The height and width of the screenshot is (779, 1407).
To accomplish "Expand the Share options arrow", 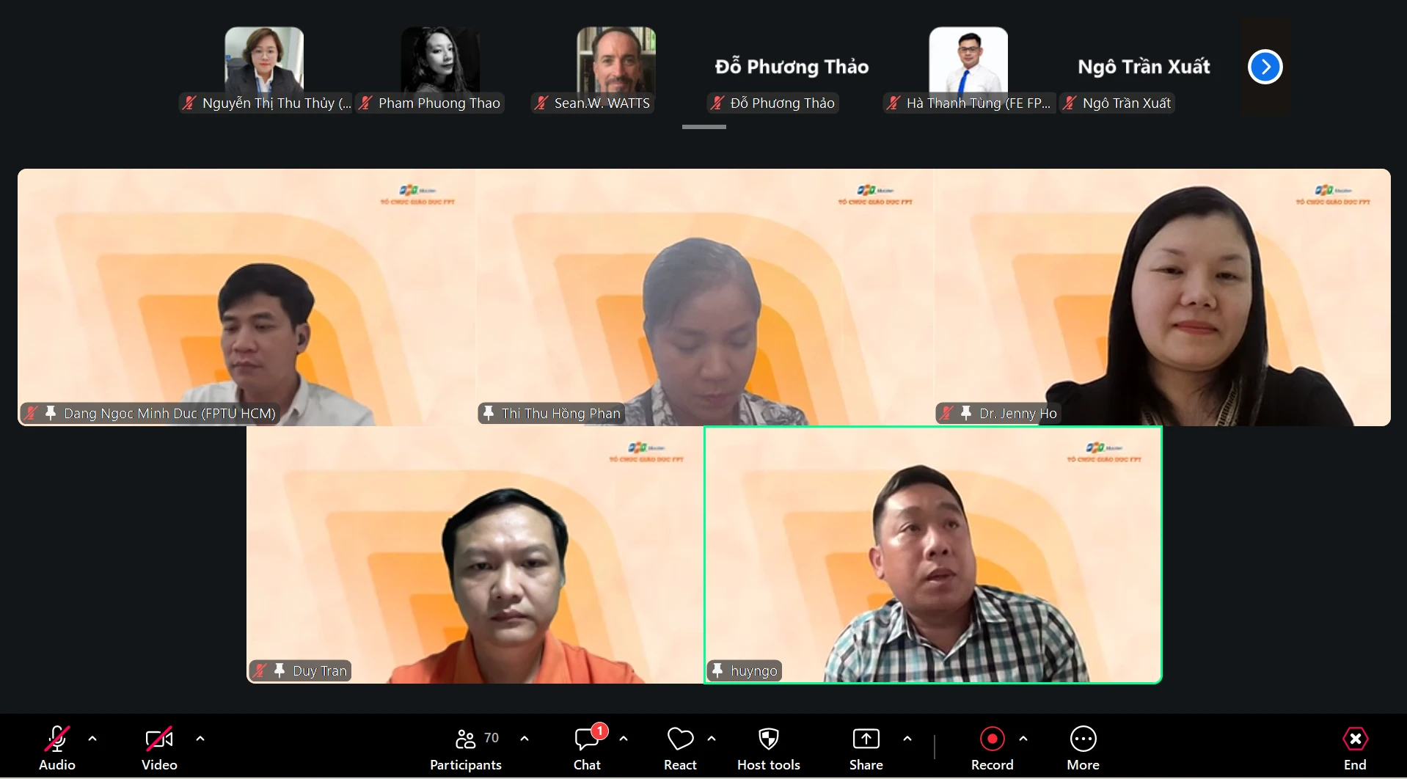I will 907,739.
